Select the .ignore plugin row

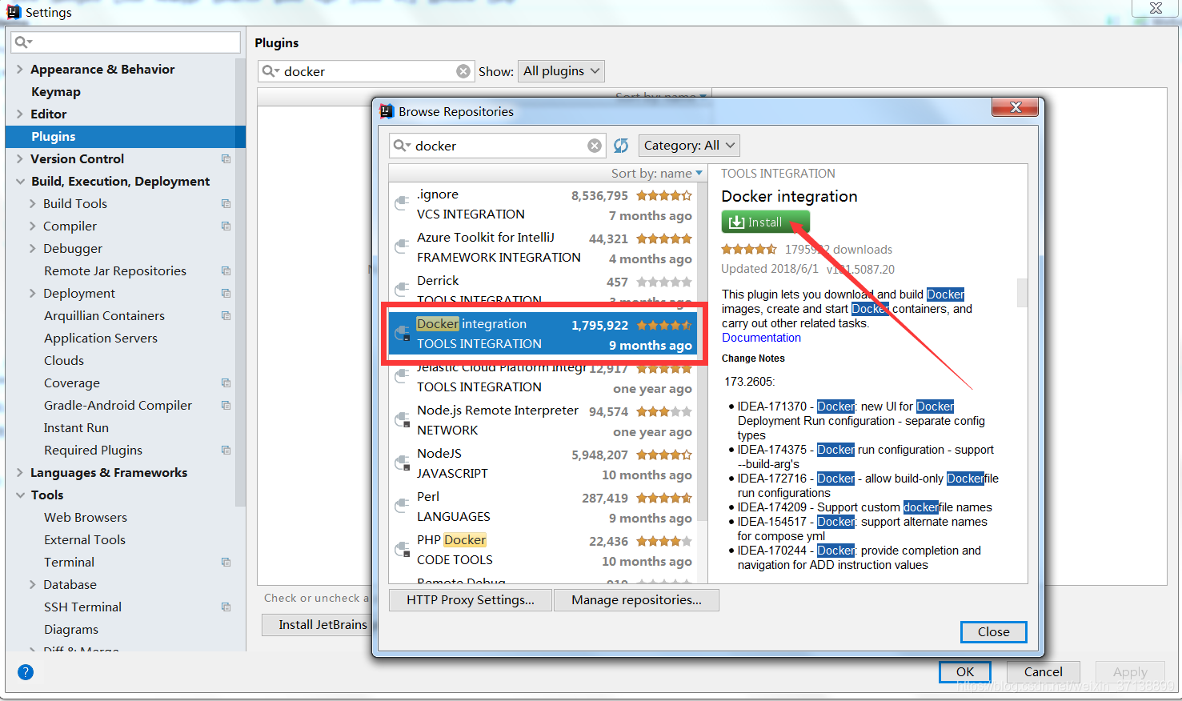coord(543,204)
